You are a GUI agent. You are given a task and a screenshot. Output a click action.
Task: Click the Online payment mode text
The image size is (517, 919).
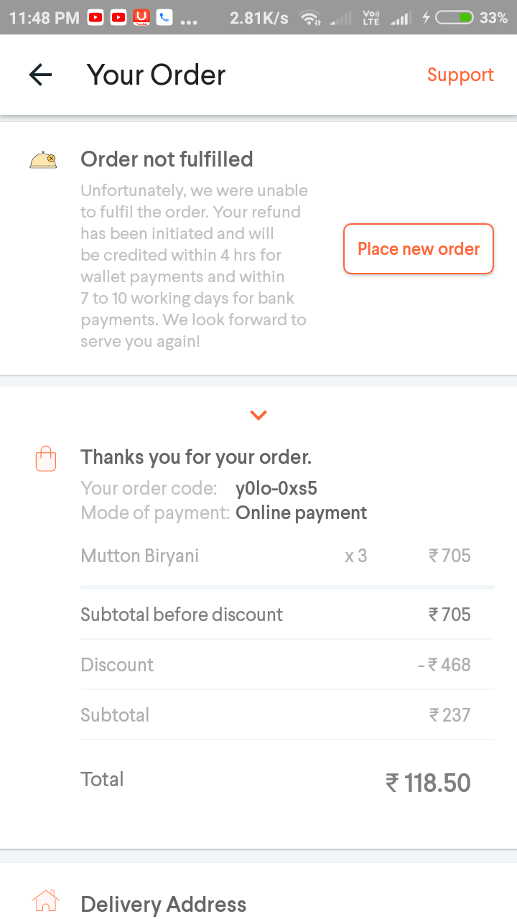(301, 513)
